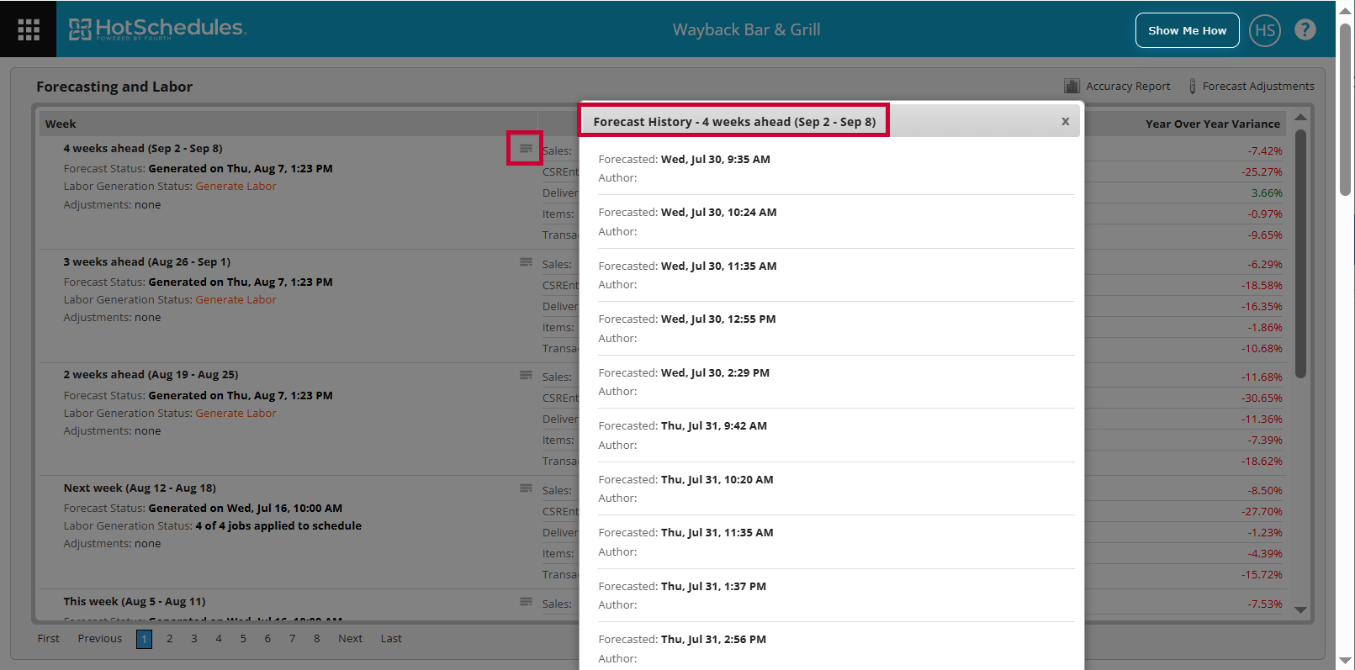
Task: Click the help question mark icon
Action: pos(1305,30)
